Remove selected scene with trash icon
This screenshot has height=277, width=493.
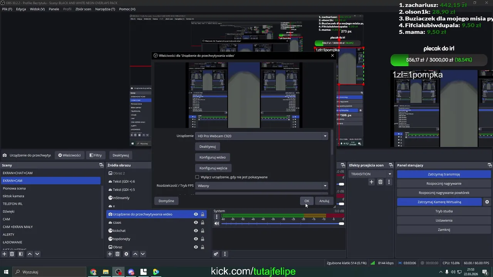(12, 254)
